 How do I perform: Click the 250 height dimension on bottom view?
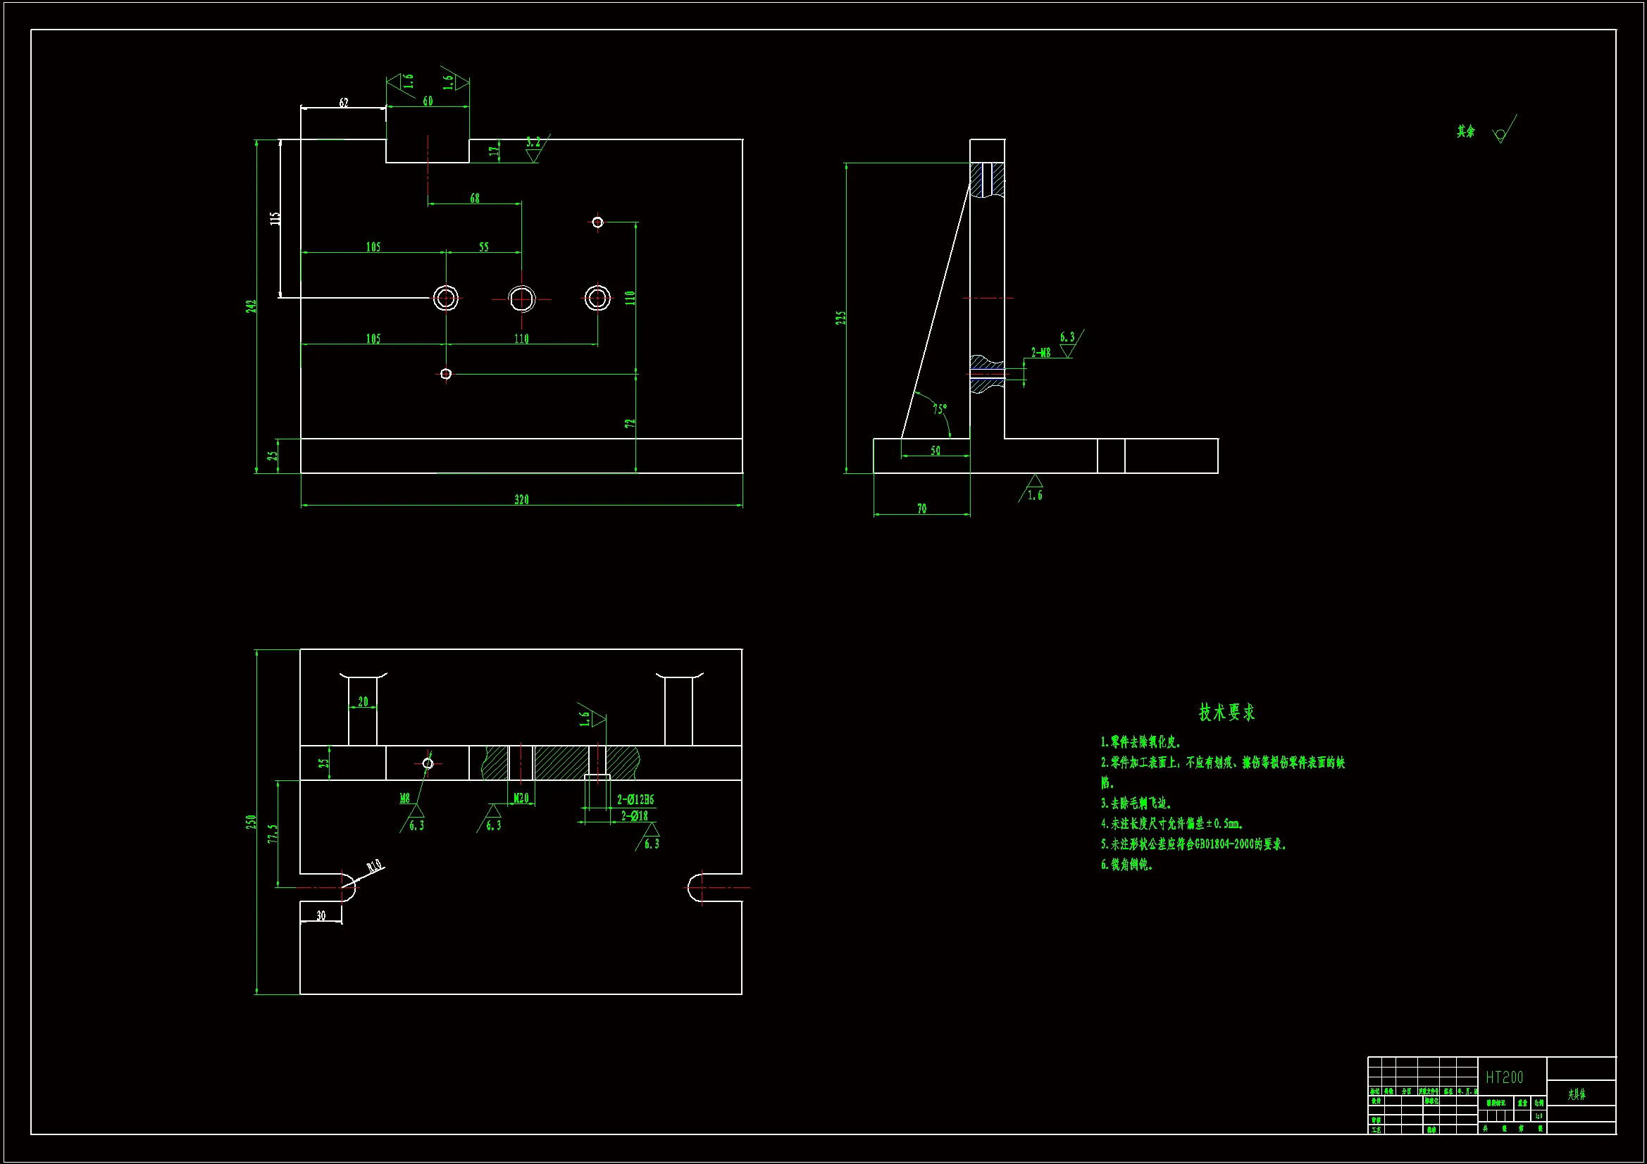point(250,822)
